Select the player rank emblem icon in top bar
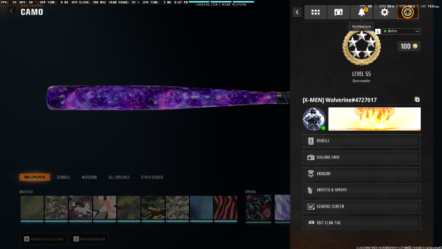Image resolution: width=442 pixels, height=249 pixels. point(407,12)
